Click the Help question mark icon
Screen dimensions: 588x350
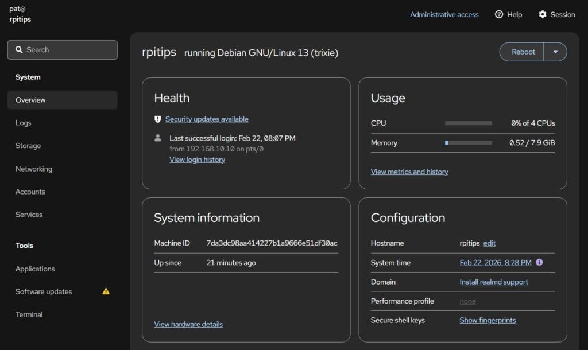pos(499,14)
